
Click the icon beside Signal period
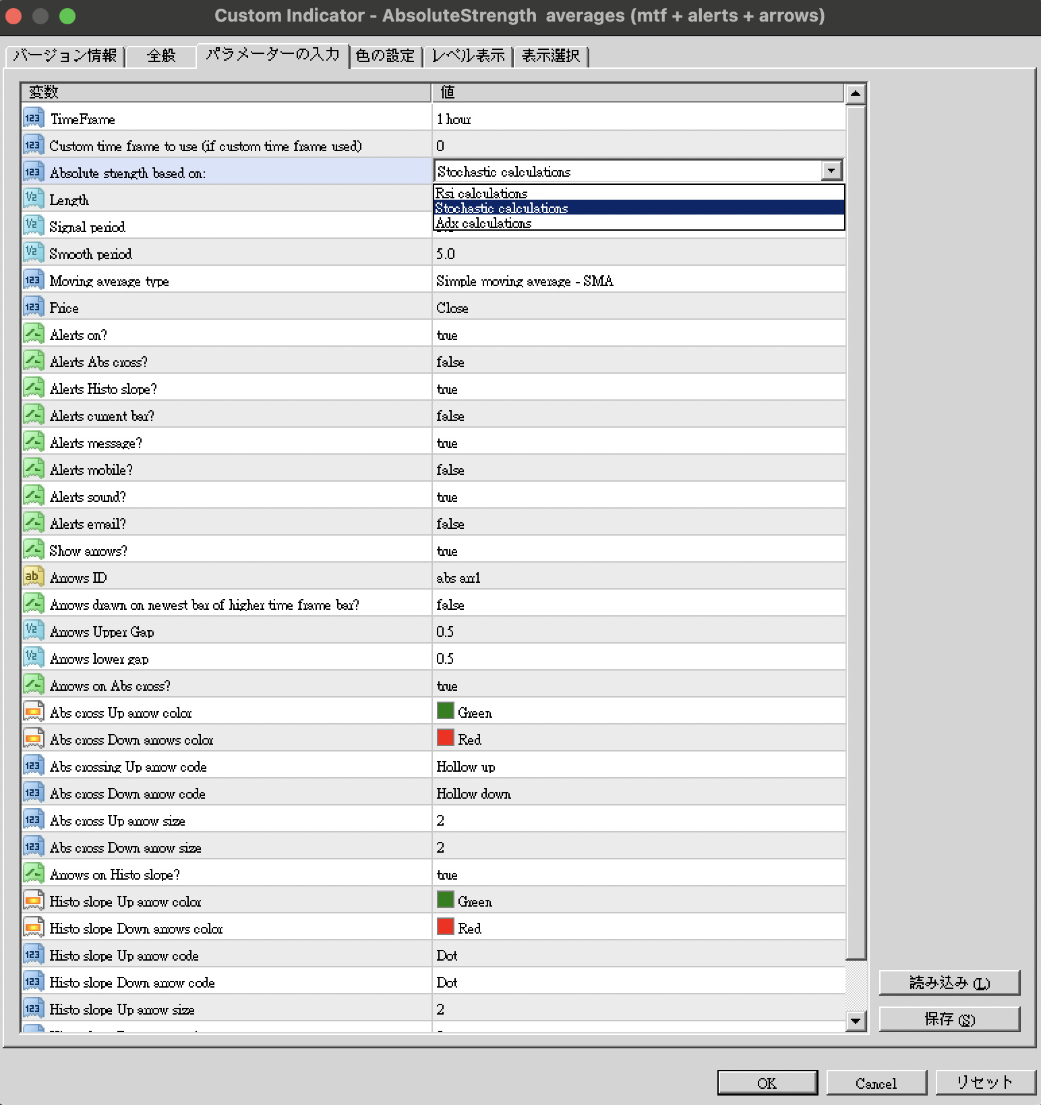pyautogui.click(x=33, y=226)
